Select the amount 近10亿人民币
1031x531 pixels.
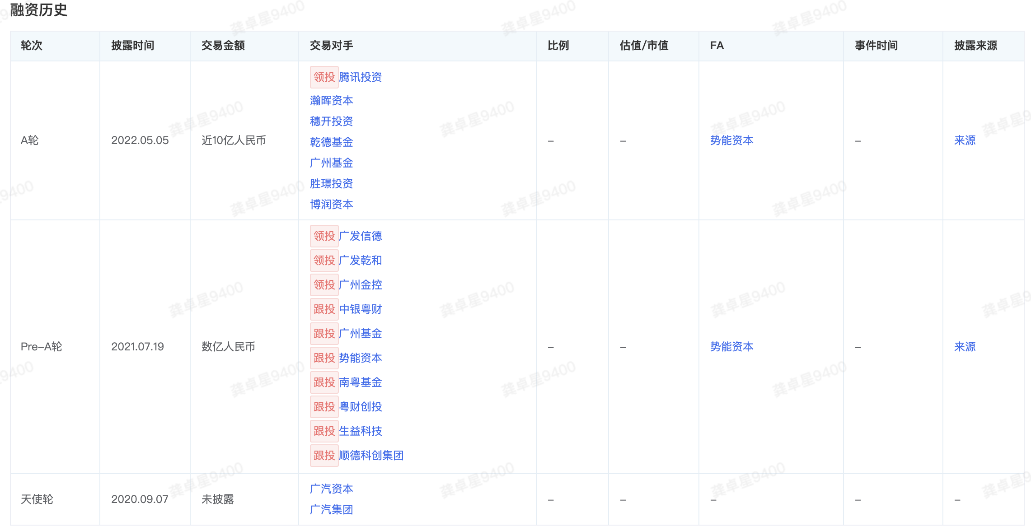(x=234, y=140)
